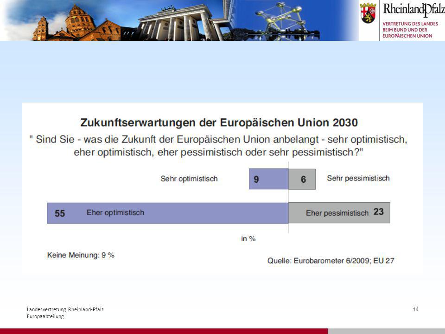Click the 'Sehr optimistisch' label

click(189, 179)
